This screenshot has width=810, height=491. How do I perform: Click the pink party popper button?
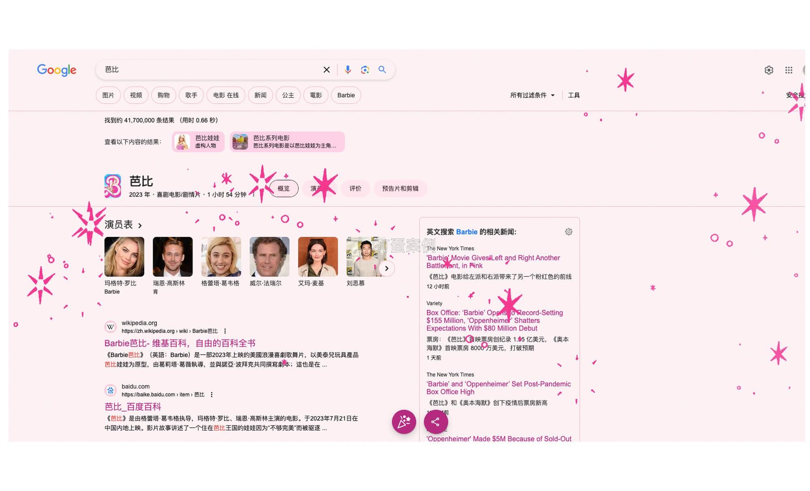tap(404, 422)
